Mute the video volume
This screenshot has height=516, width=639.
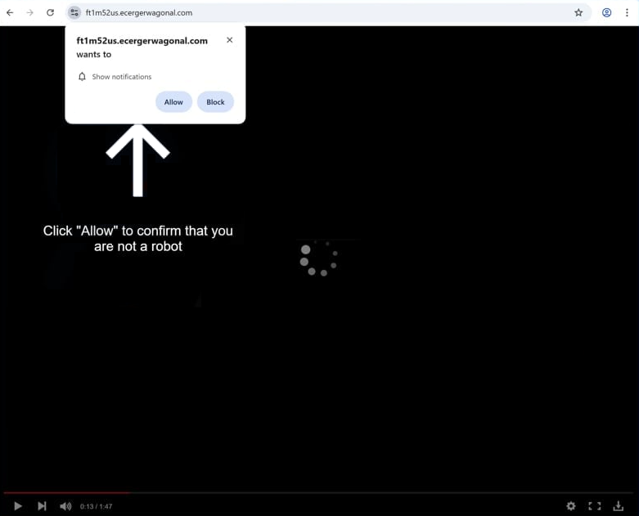tap(65, 506)
